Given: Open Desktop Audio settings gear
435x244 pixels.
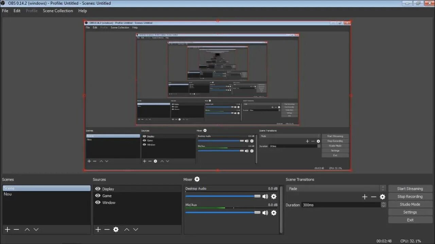Looking at the screenshot, I should 274,196.
